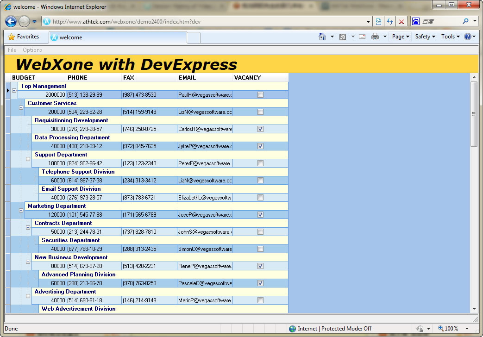This screenshot has width=483, height=337.
Task: Toggle Vacancy checkbox for Top Management
Action: [x=261, y=95]
